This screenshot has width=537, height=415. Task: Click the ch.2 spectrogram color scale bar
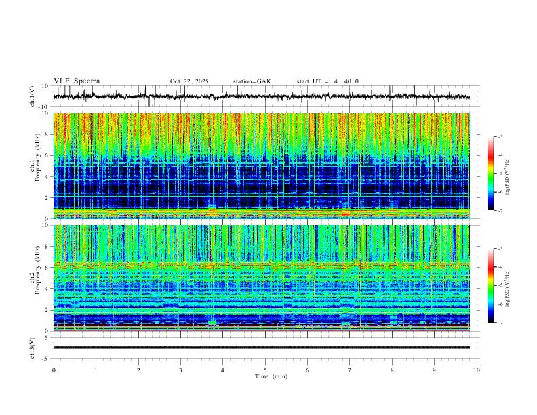[x=490, y=285]
